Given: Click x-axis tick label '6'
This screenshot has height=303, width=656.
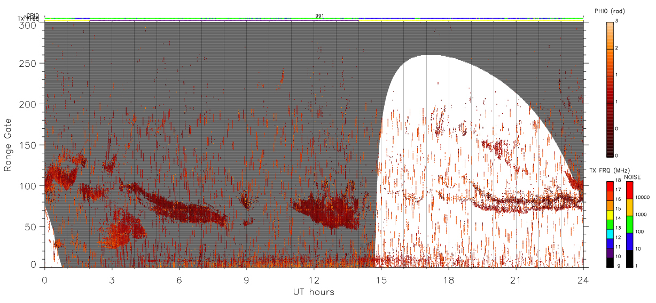Looking at the screenshot, I should click(179, 280).
